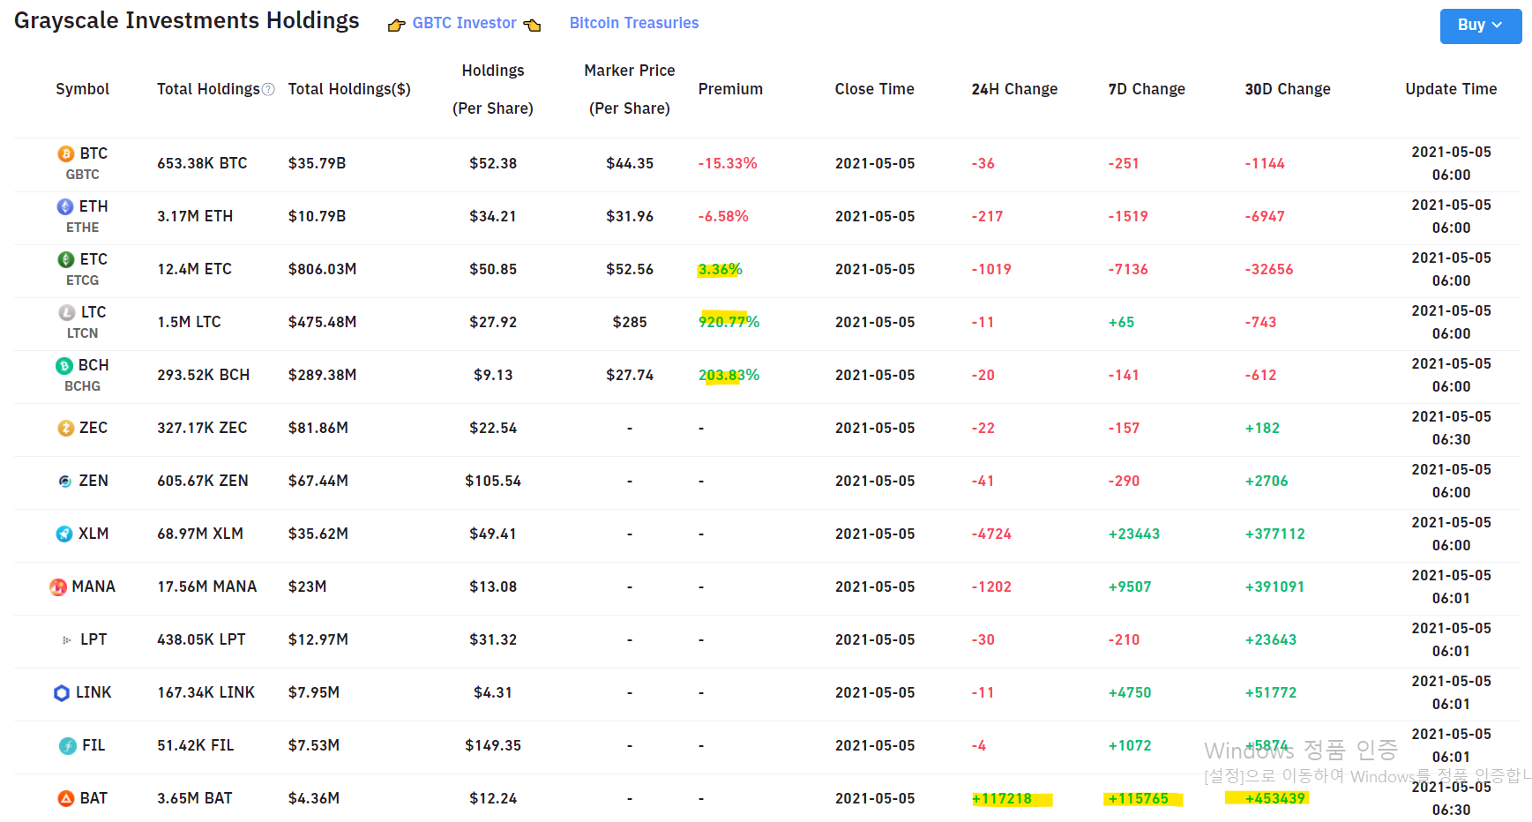The height and width of the screenshot is (822, 1532).
Task: Click the $105.54 holdings per share for ZEN
Action: (493, 481)
